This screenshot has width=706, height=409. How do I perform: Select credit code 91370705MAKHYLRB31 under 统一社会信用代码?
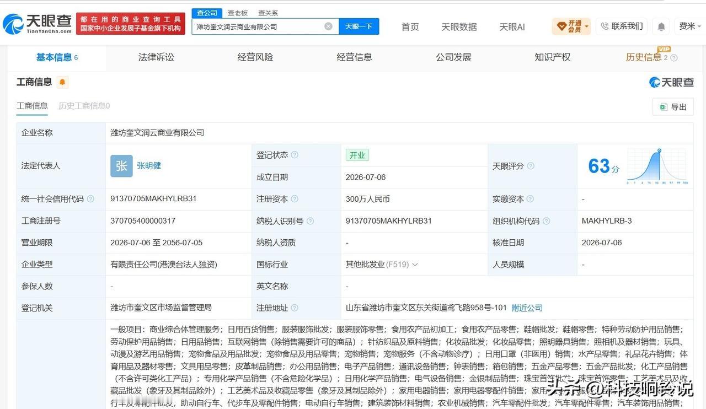coord(153,199)
